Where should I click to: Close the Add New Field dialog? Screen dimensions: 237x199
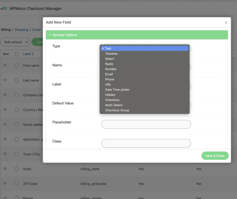pyautogui.click(x=226, y=23)
